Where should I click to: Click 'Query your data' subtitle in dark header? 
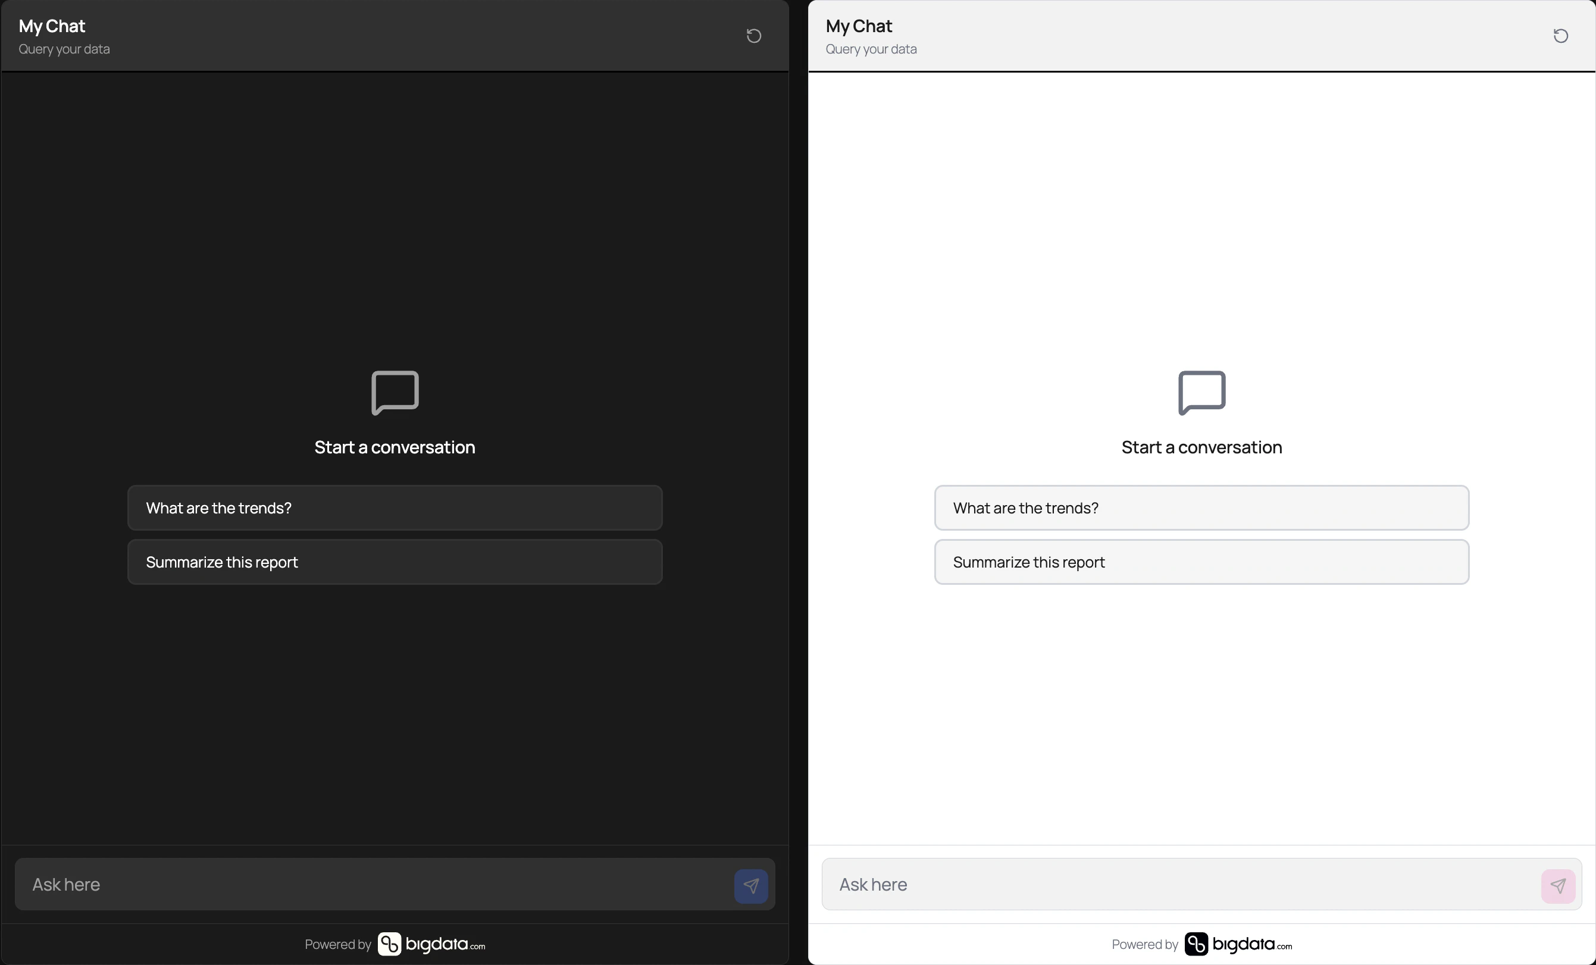[x=64, y=49]
